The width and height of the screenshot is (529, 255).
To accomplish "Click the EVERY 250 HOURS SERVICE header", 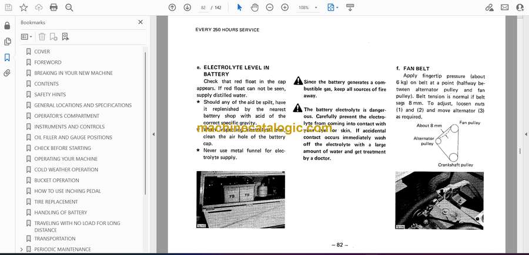I will click(227, 30).
